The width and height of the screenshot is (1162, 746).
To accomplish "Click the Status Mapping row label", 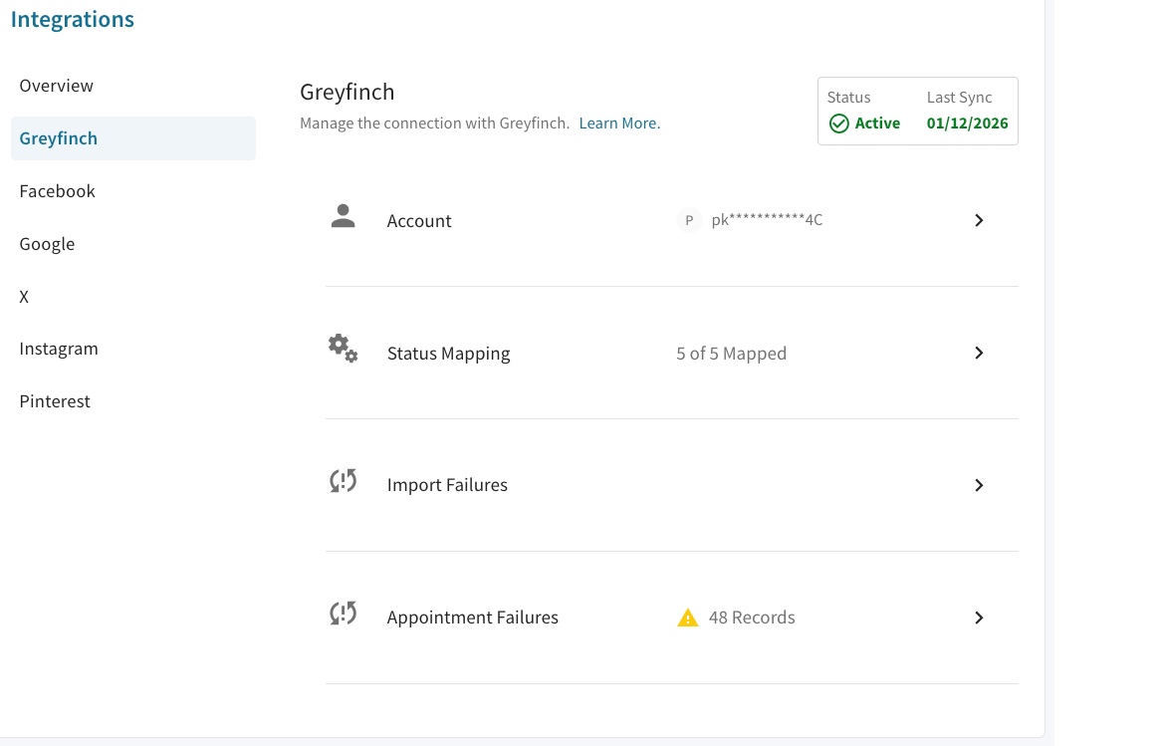I will point(448,354).
